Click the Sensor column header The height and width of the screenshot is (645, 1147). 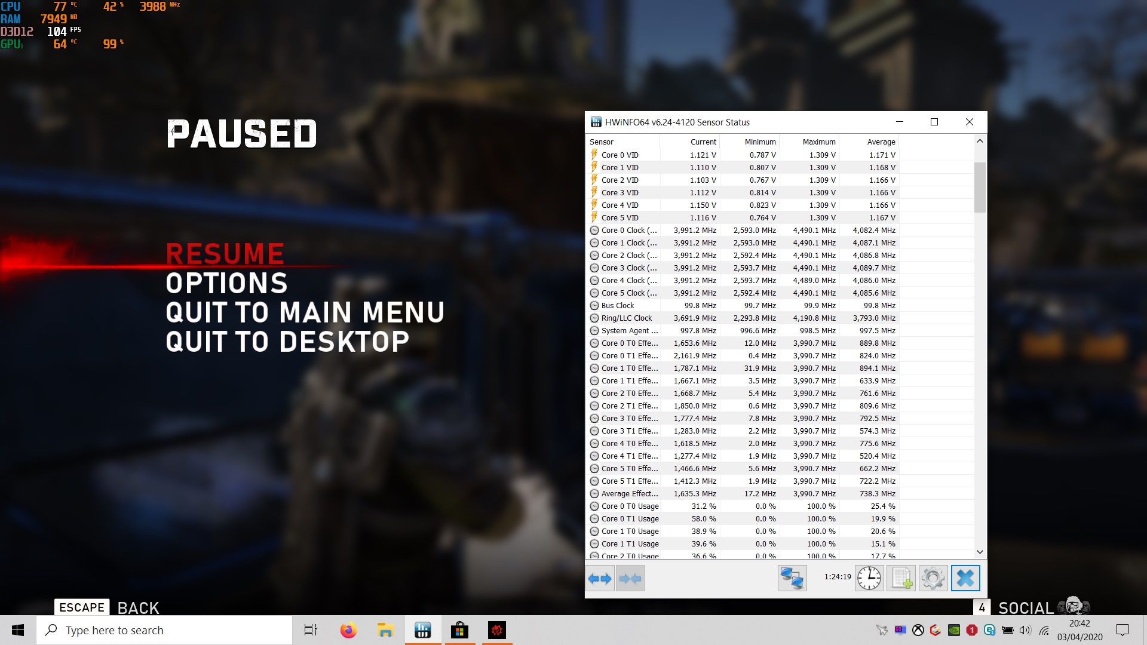pos(624,142)
